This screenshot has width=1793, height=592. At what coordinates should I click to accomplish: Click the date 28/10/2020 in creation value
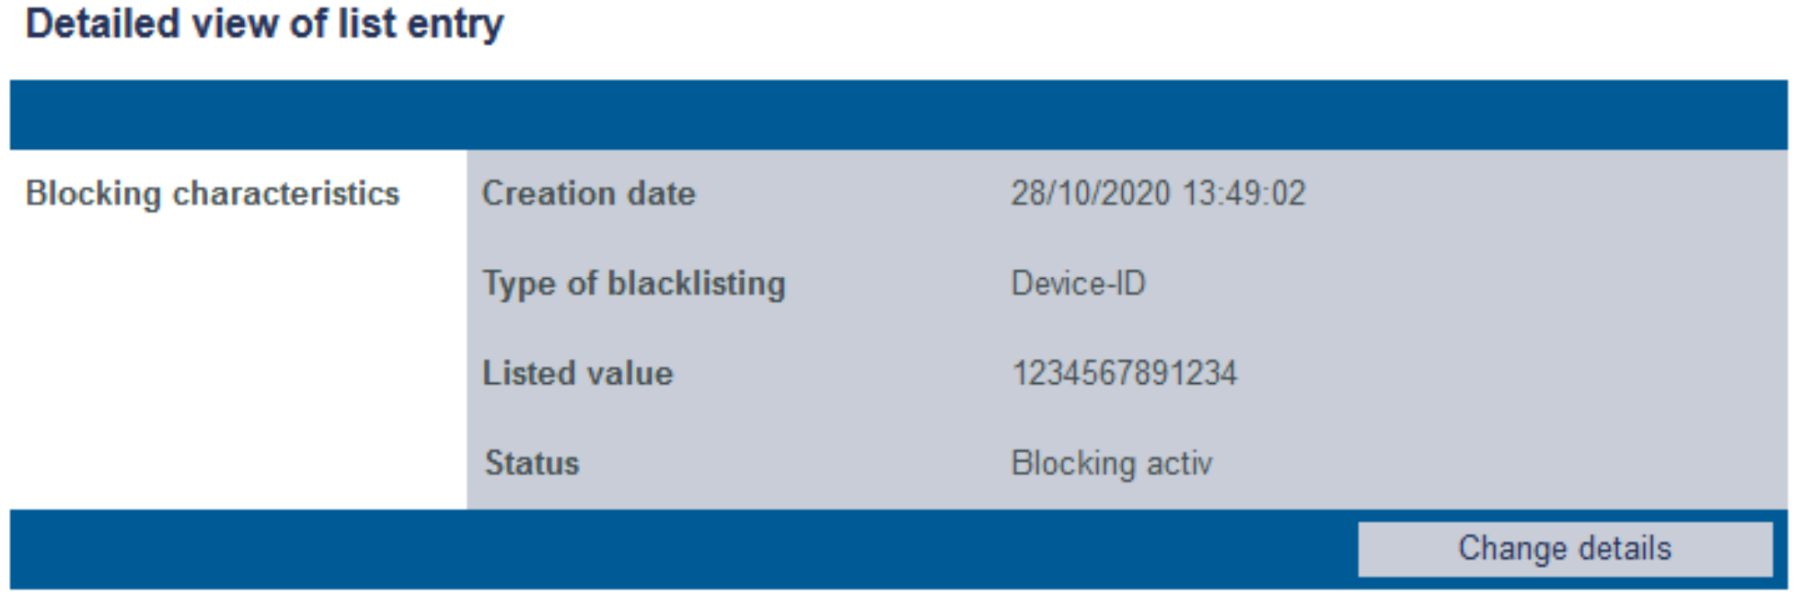click(1091, 194)
